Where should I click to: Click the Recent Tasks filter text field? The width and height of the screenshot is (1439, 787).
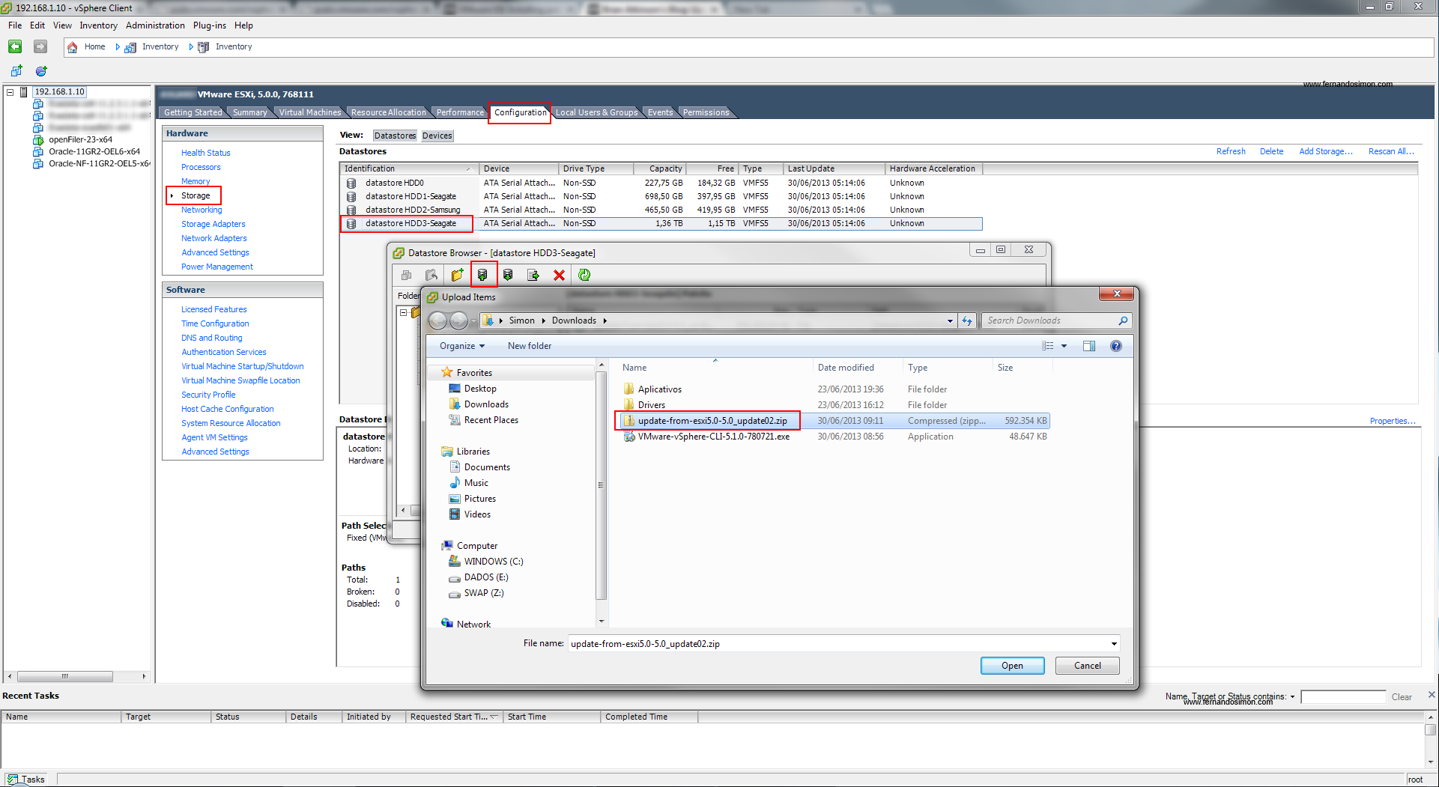click(1343, 697)
